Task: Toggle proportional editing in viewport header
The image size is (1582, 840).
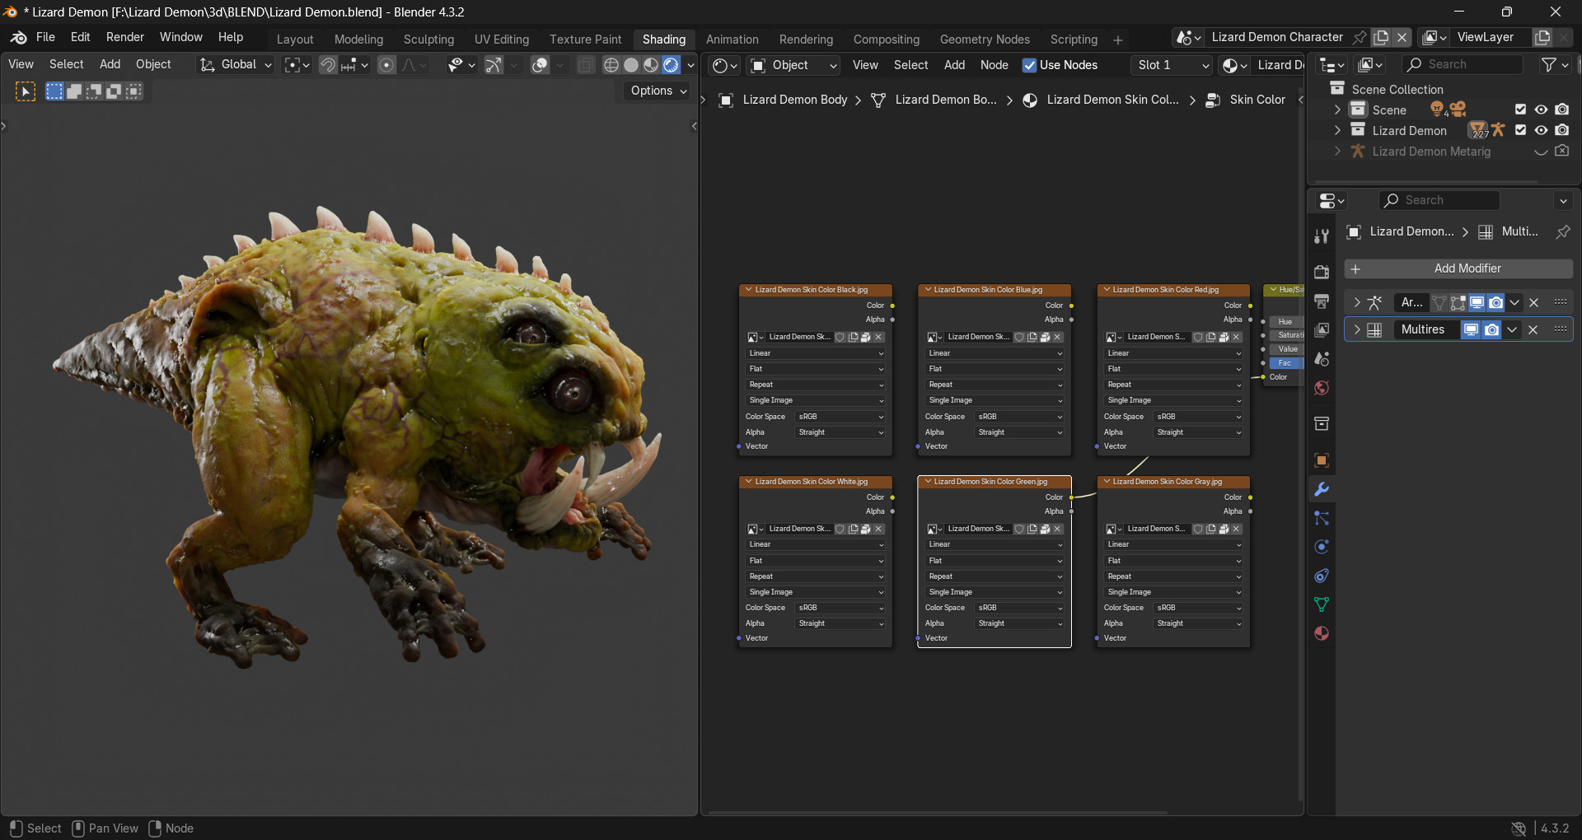Action: click(386, 65)
